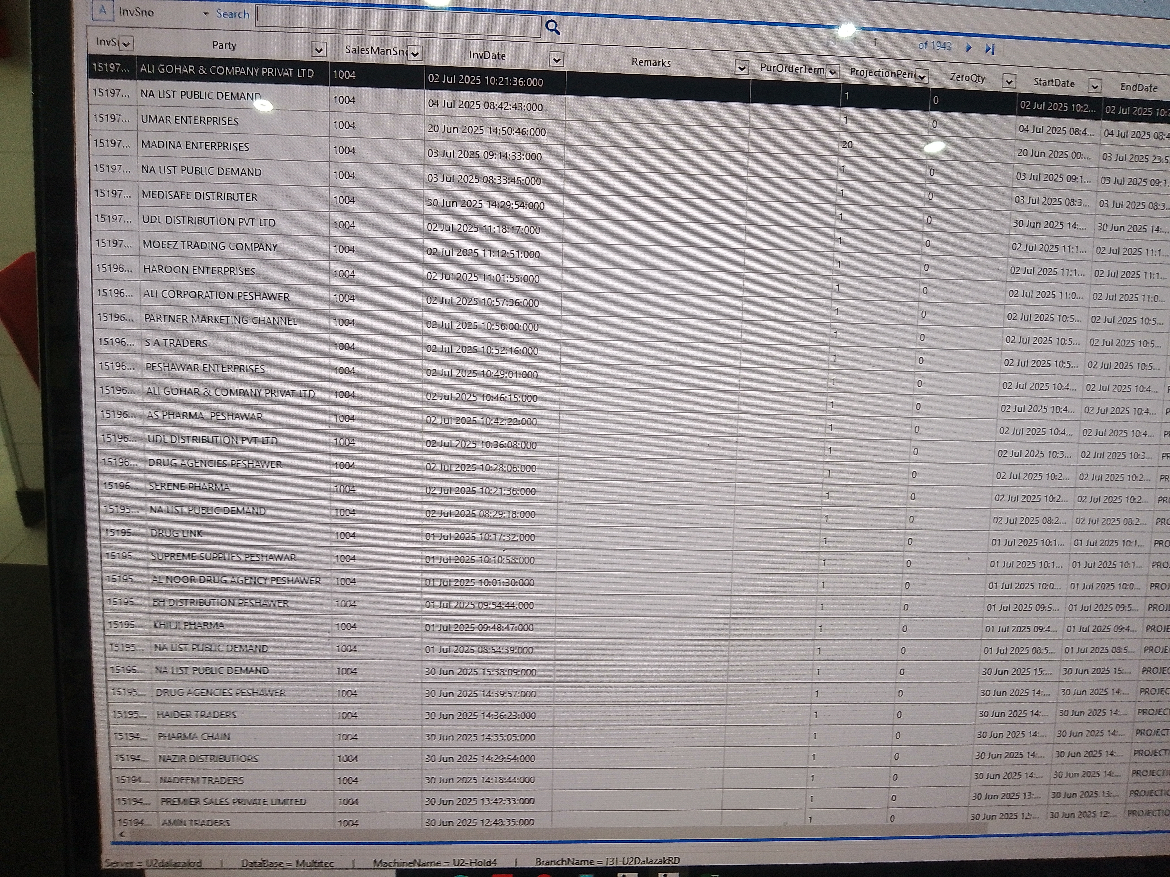Image resolution: width=1170 pixels, height=877 pixels.
Task: Go to the next page arrow
Action: point(968,48)
